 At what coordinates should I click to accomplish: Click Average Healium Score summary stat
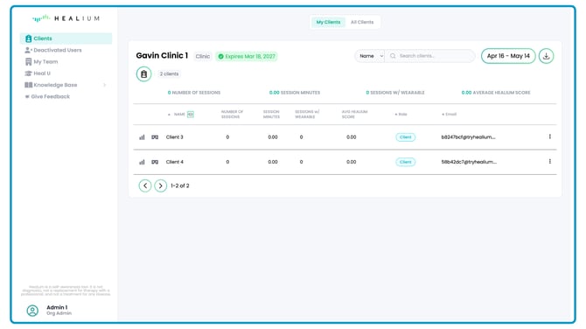496,93
